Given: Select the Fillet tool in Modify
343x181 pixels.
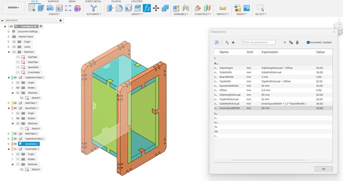Looking at the screenshot, I should [x=119, y=8].
